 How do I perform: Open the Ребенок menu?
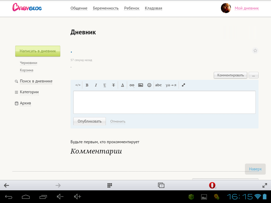132,8
